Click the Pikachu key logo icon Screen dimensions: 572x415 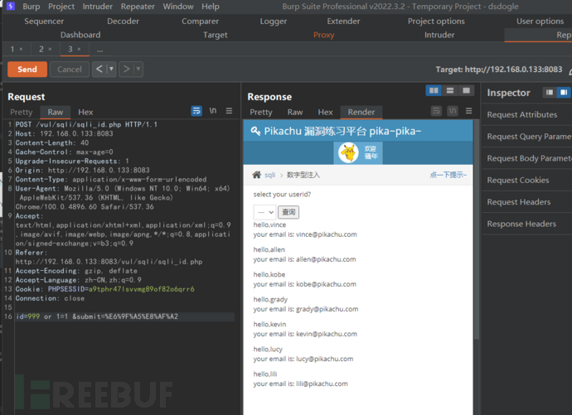point(255,131)
